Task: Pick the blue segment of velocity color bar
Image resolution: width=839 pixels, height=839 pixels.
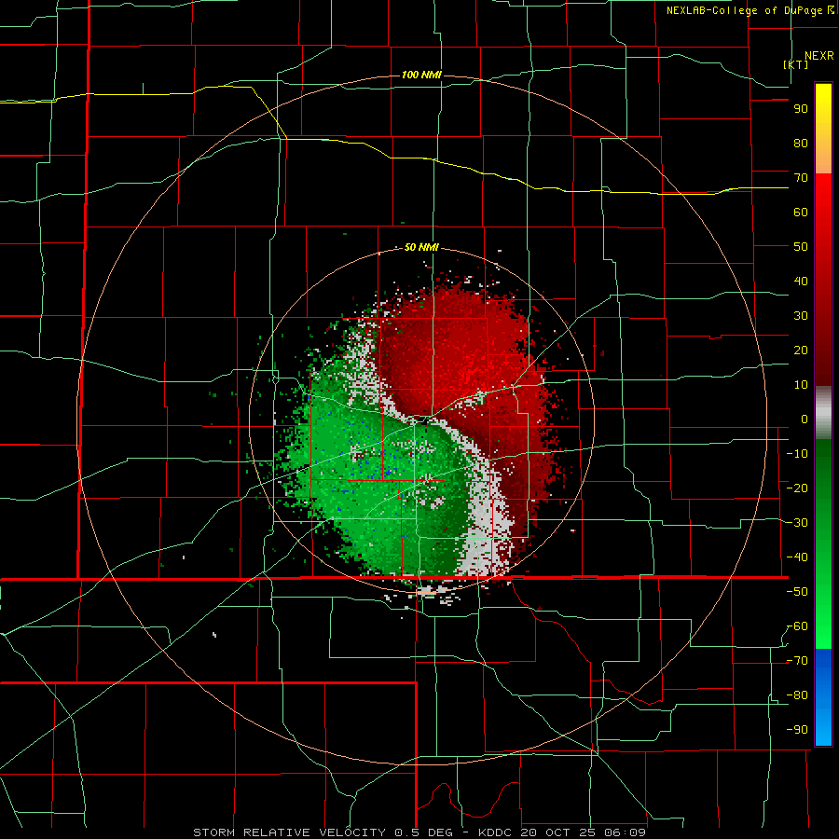Action: tap(823, 696)
